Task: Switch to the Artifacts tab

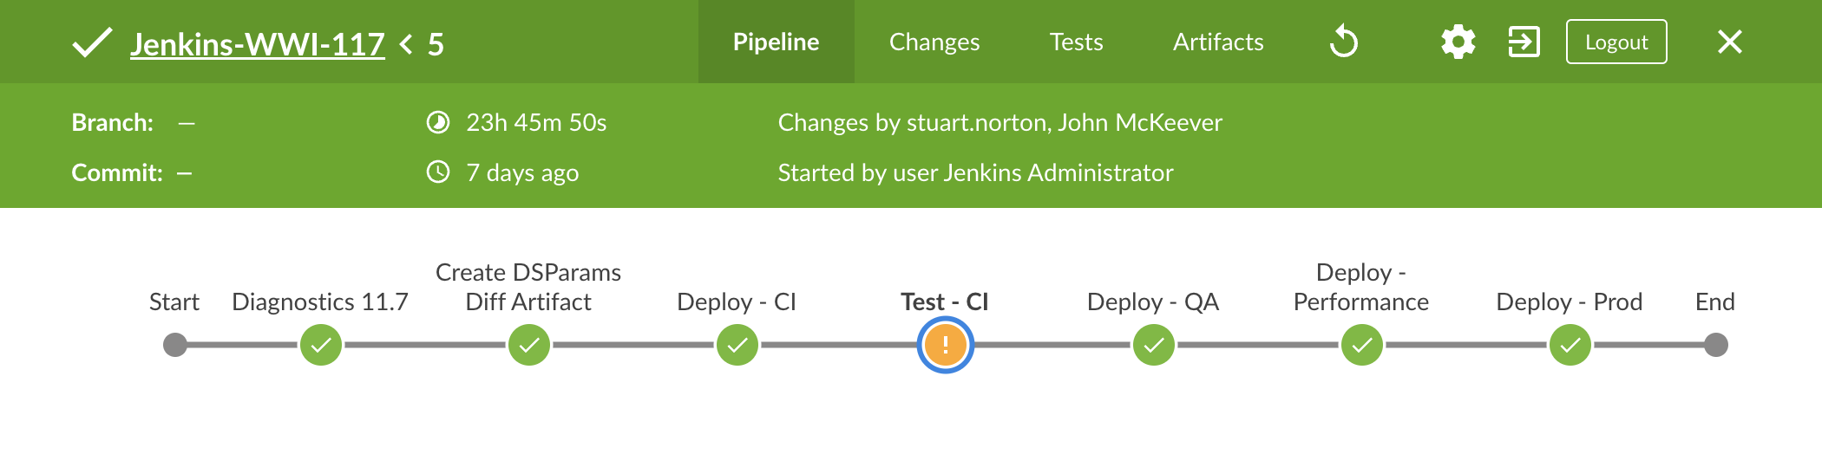Action: pos(1217,42)
